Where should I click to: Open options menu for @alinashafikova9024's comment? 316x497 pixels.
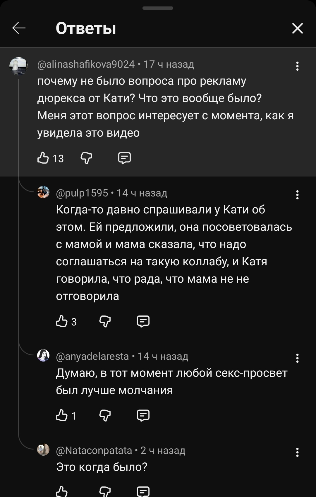(x=297, y=66)
